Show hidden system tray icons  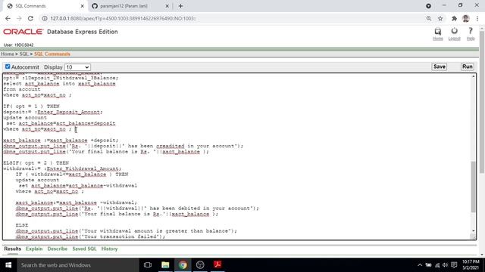point(420,265)
